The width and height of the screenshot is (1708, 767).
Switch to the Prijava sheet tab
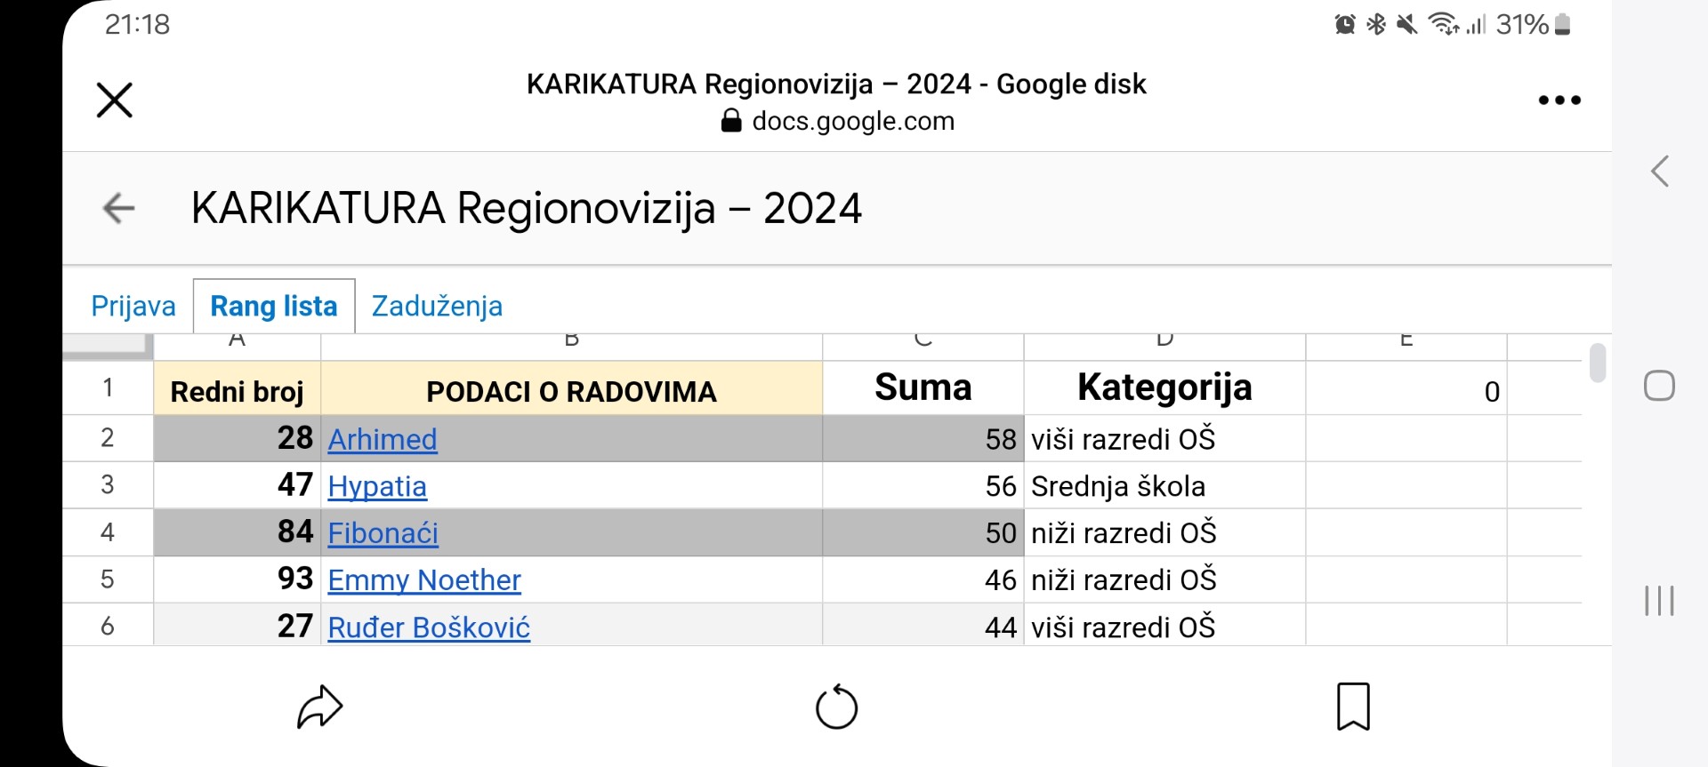click(133, 306)
